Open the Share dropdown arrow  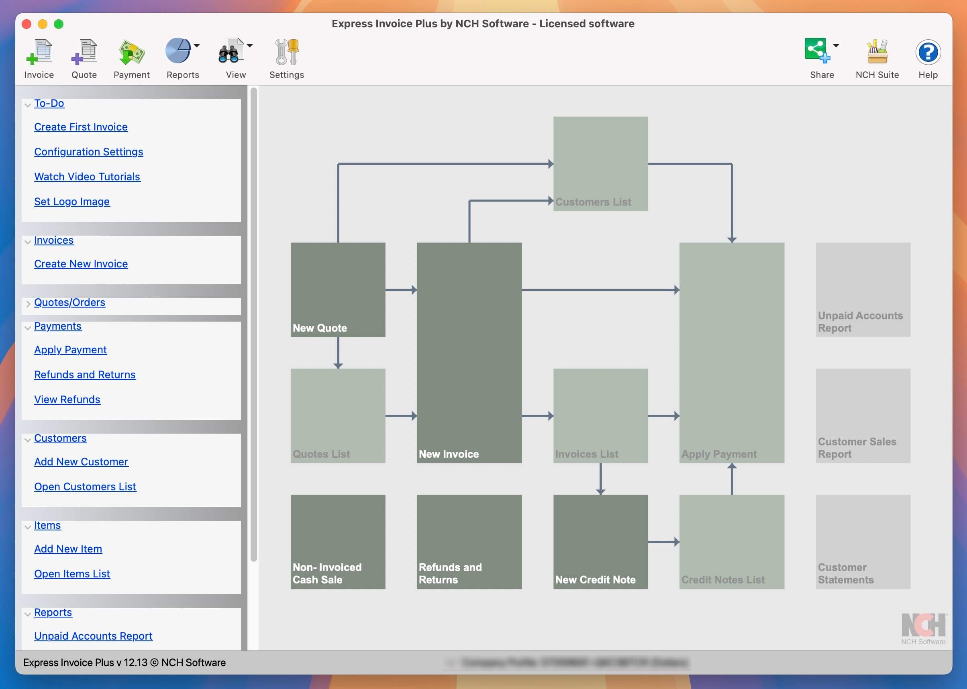836,45
